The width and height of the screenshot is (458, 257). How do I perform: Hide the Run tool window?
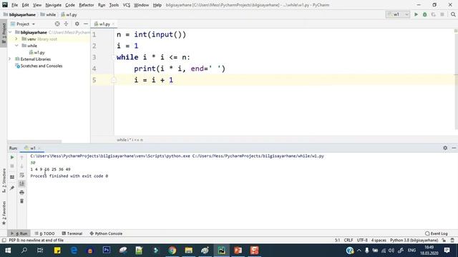click(x=454, y=148)
